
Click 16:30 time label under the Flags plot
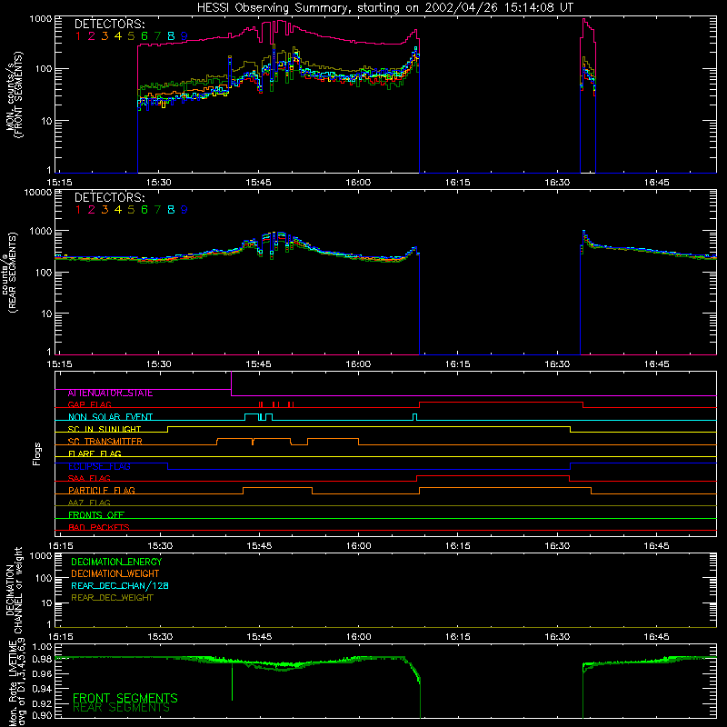point(557,546)
